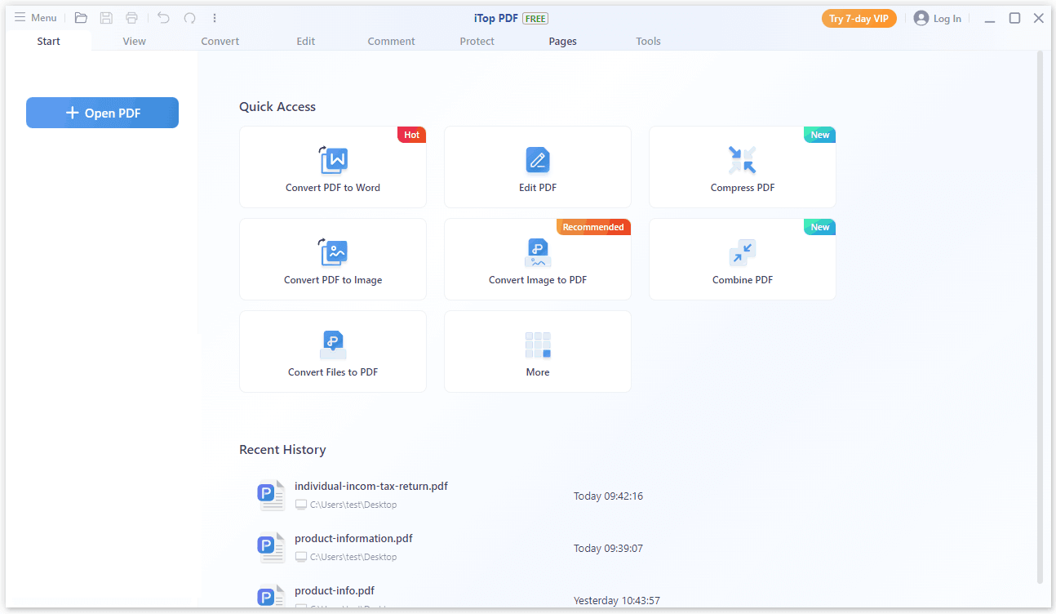
Task: Launch the Edit PDF tool
Action: 537,167
